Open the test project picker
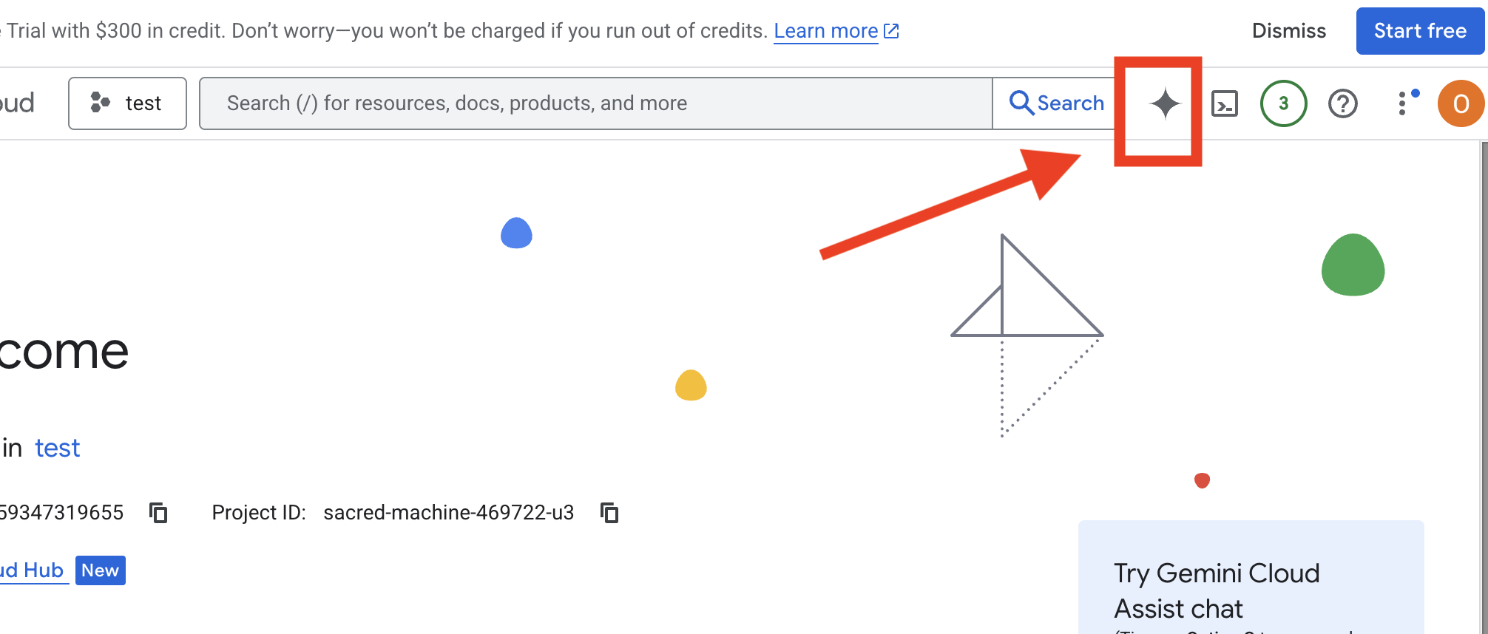The height and width of the screenshot is (634, 1488). pyautogui.click(x=127, y=103)
